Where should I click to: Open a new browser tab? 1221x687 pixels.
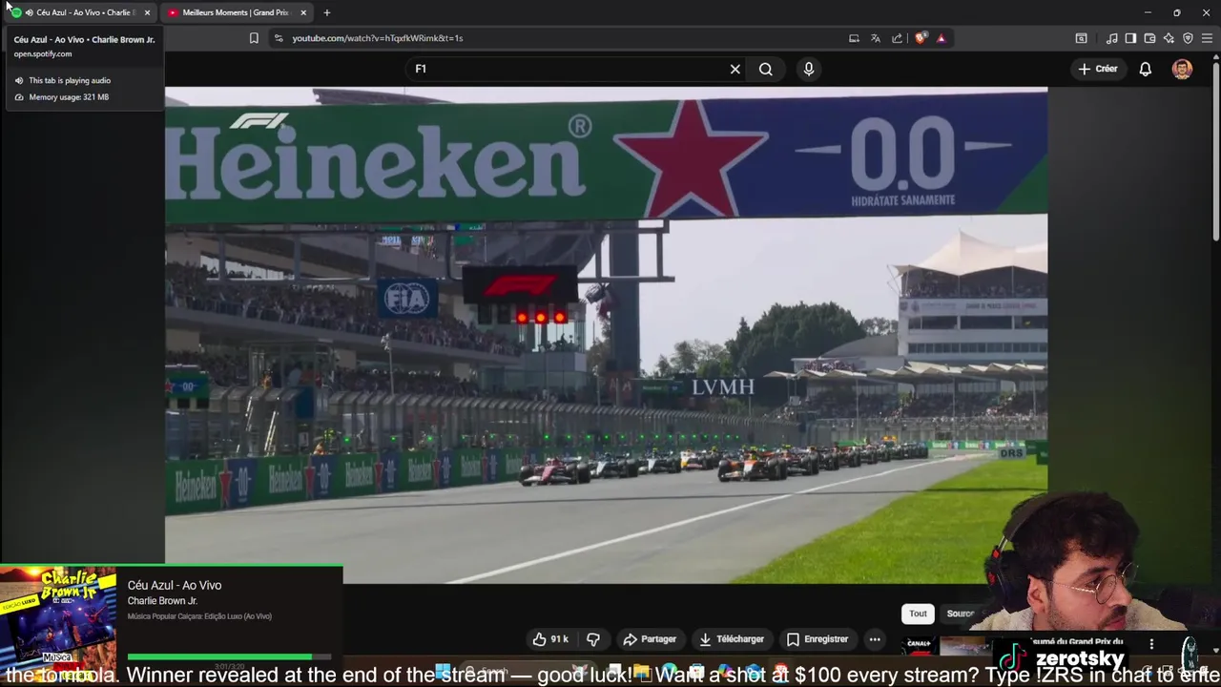(x=326, y=12)
